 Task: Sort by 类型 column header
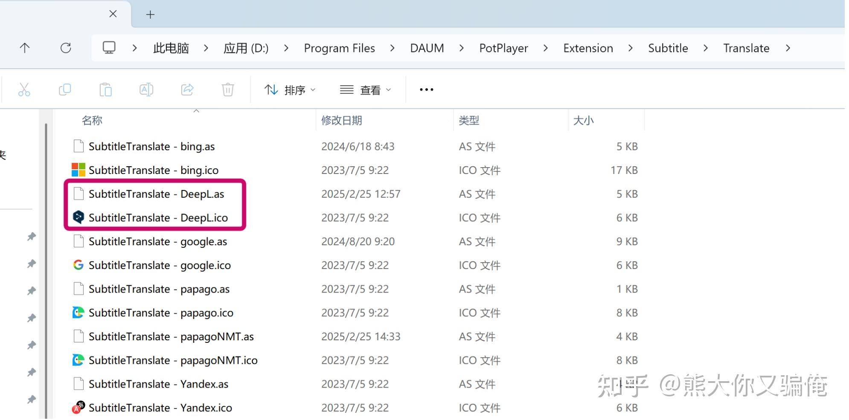tap(469, 121)
